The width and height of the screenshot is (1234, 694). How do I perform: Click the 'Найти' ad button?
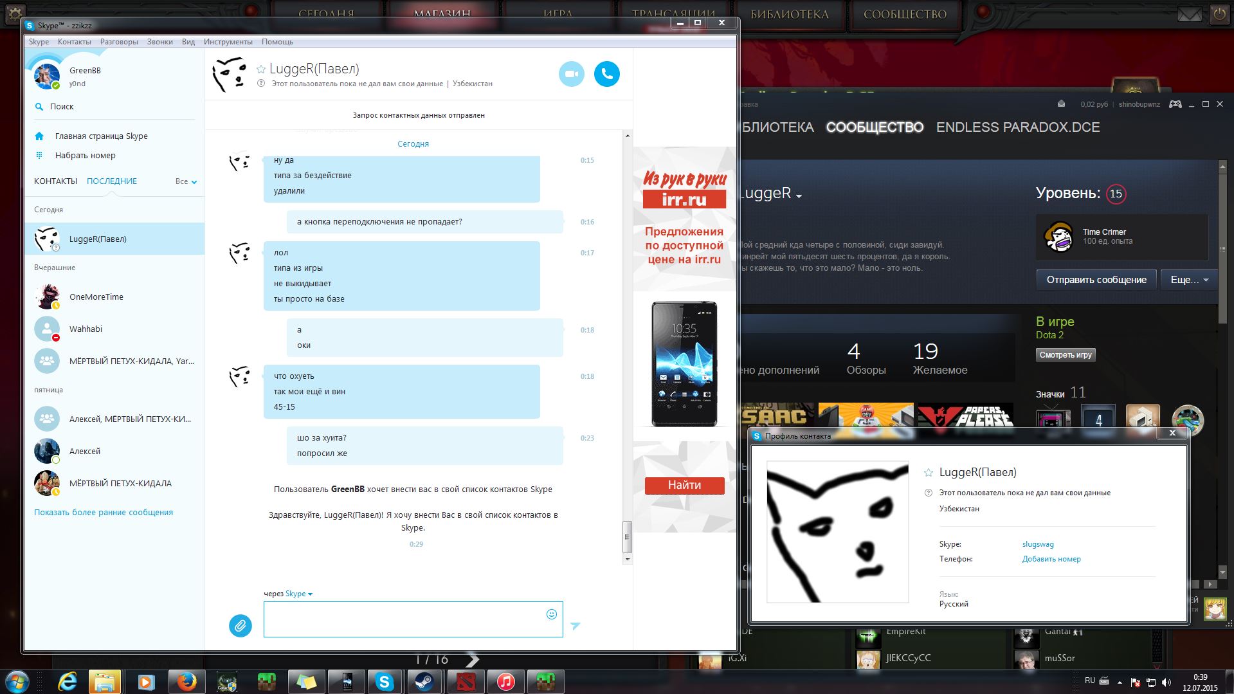point(684,485)
